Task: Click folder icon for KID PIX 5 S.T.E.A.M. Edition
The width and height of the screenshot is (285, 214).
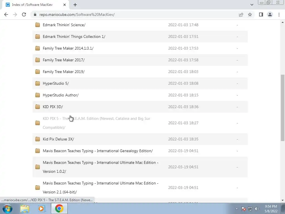Action: click(x=38, y=123)
